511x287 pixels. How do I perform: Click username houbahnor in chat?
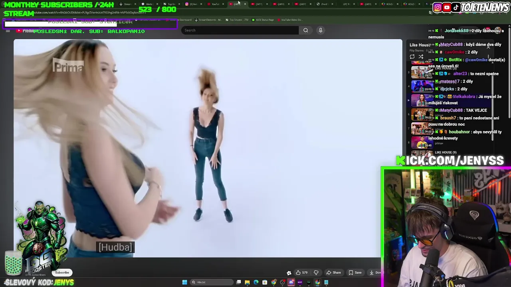(x=459, y=132)
